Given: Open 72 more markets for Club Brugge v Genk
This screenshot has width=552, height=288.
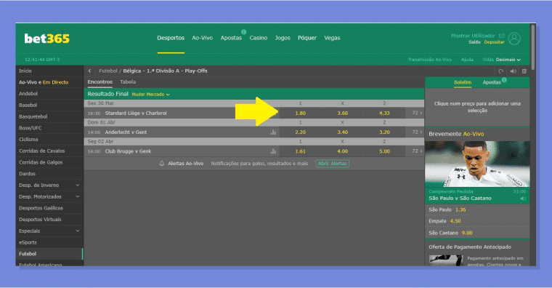Looking at the screenshot, I should click(x=417, y=151).
